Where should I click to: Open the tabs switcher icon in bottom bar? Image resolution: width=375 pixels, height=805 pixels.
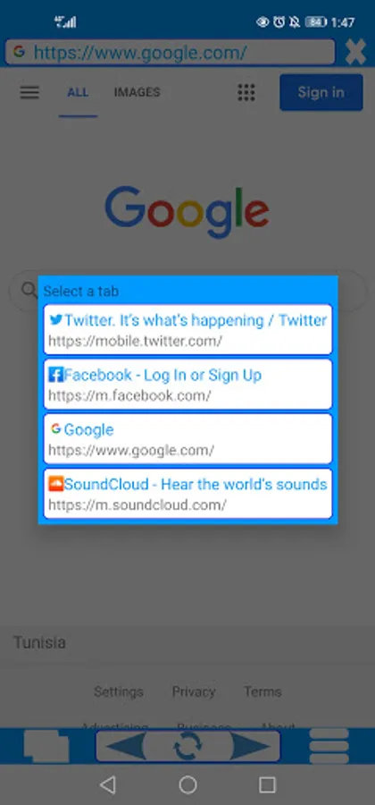click(46, 746)
